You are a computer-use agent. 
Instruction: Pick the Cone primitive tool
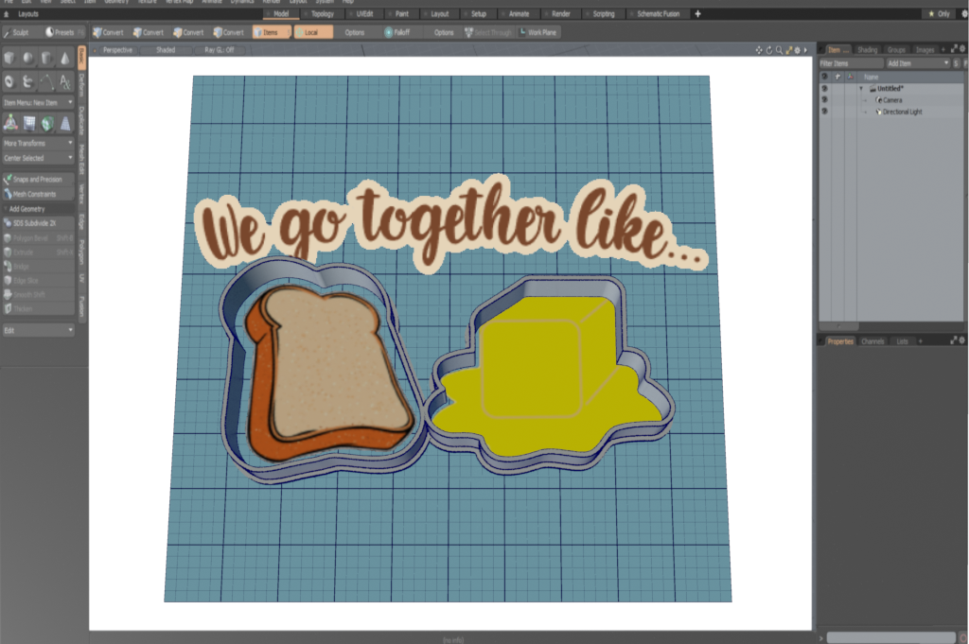pyautogui.click(x=64, y=59)
